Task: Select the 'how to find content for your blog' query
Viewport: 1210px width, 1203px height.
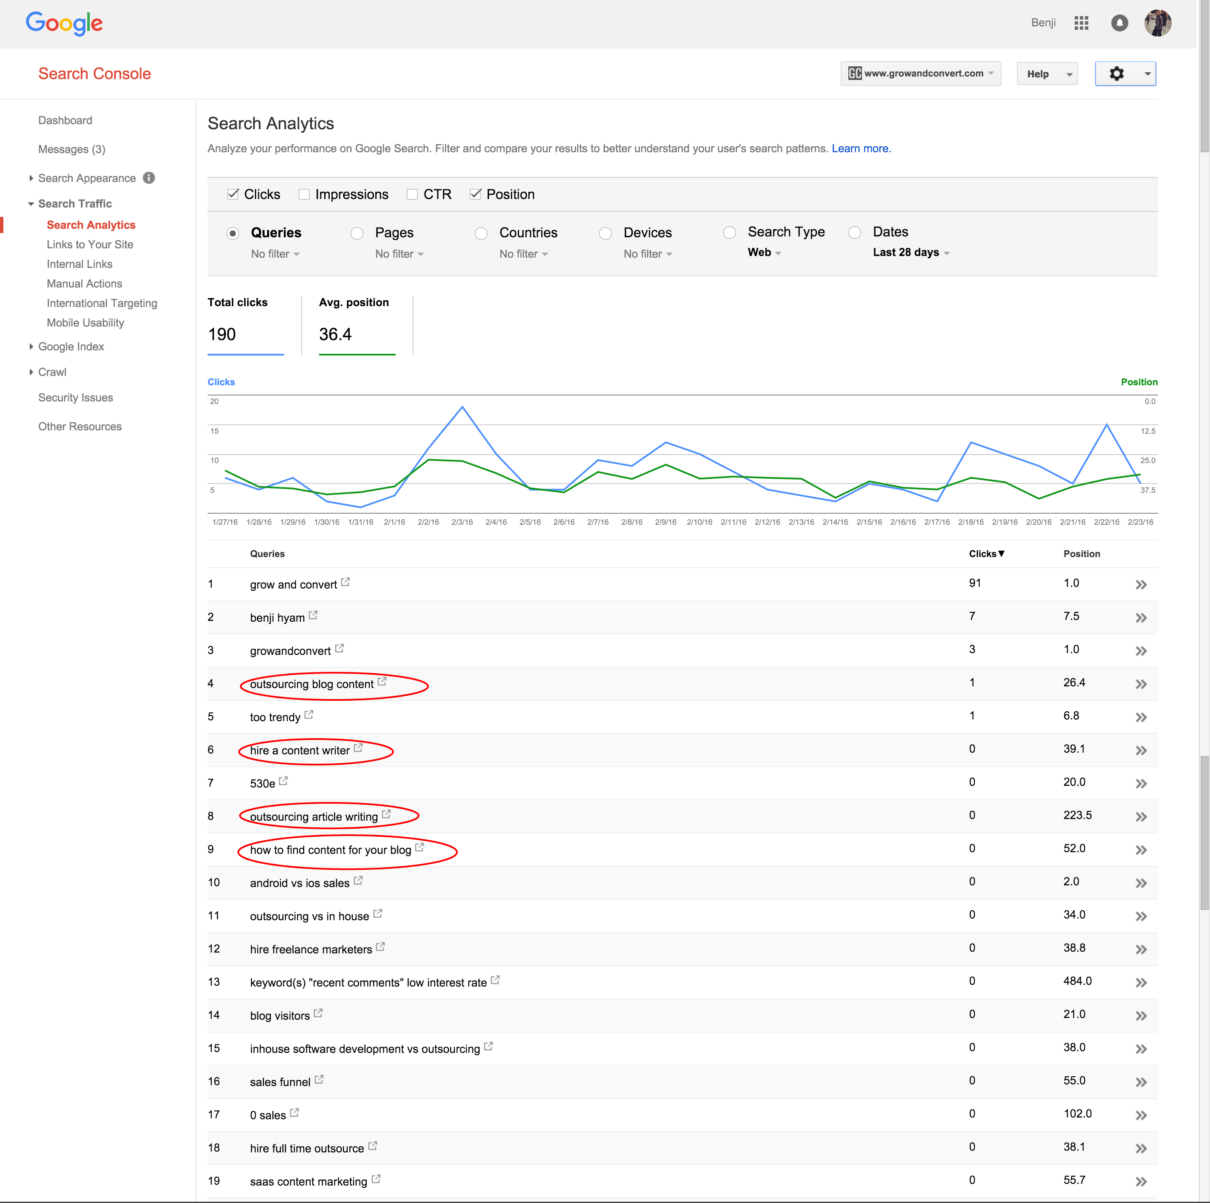Action: point(330,850)
